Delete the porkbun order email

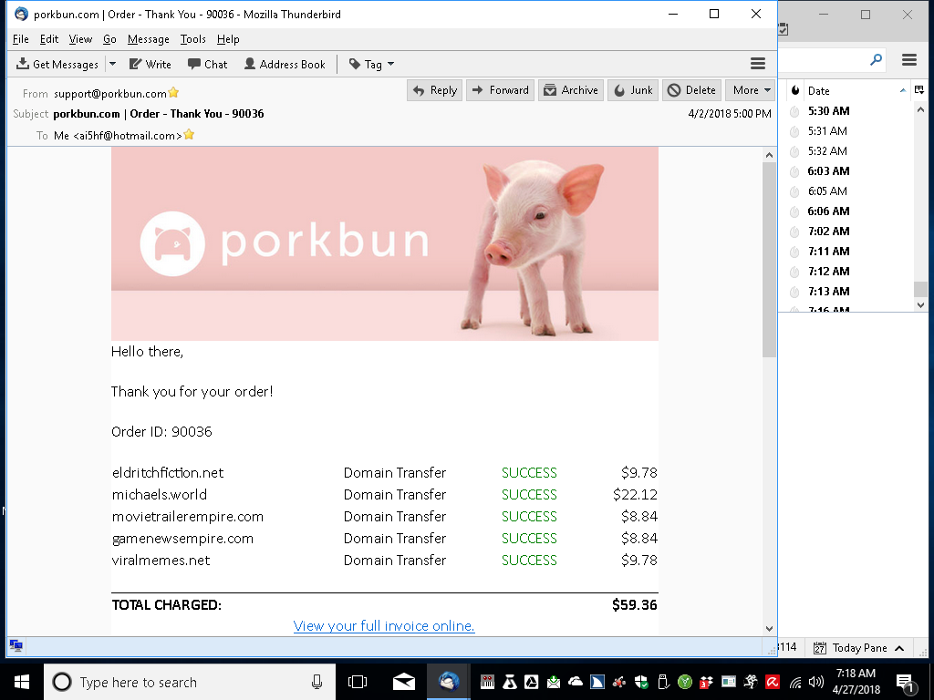click(691, 90)
